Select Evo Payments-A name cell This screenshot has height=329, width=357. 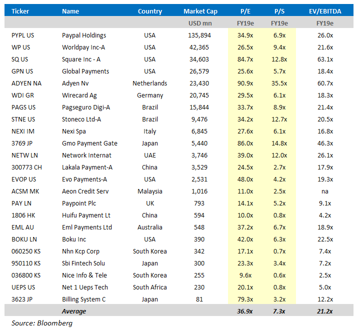84,179
